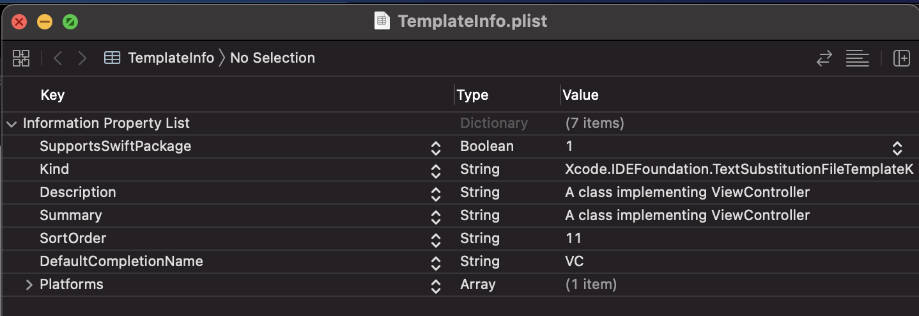919x316 pixels.
Task: Change the type stepper for Kind key
Action: tap(436, 171)
